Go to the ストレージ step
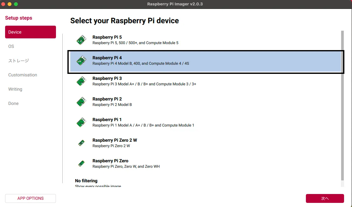352x207 pixels. (18, 61)
